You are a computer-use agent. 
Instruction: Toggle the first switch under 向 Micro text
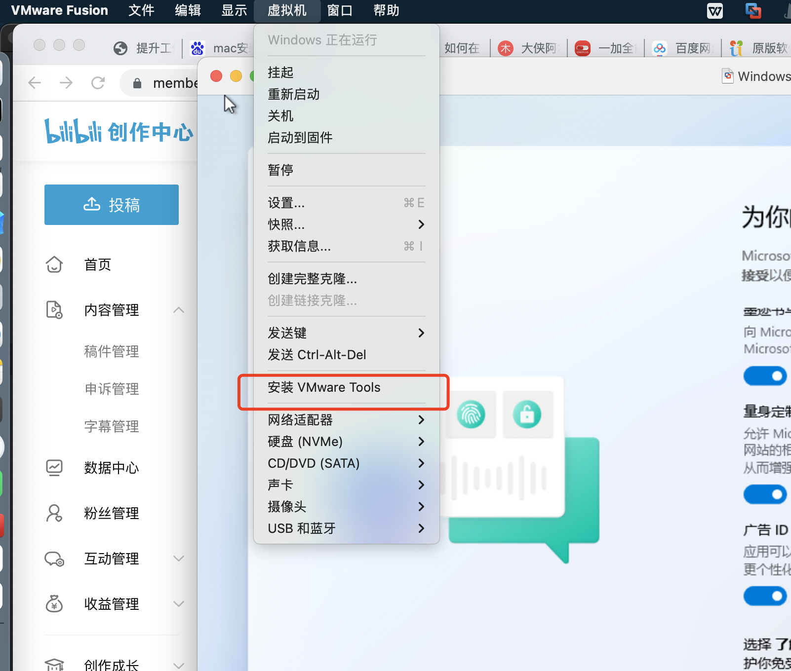point(765,376)
